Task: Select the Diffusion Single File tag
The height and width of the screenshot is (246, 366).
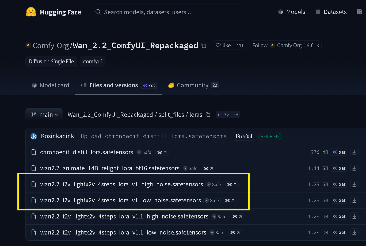Action: [51, 61]
